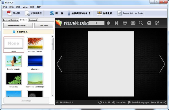Click the convert to flipbook button
The height and width of the screenshot is (110, 169).
coord(78,13)
